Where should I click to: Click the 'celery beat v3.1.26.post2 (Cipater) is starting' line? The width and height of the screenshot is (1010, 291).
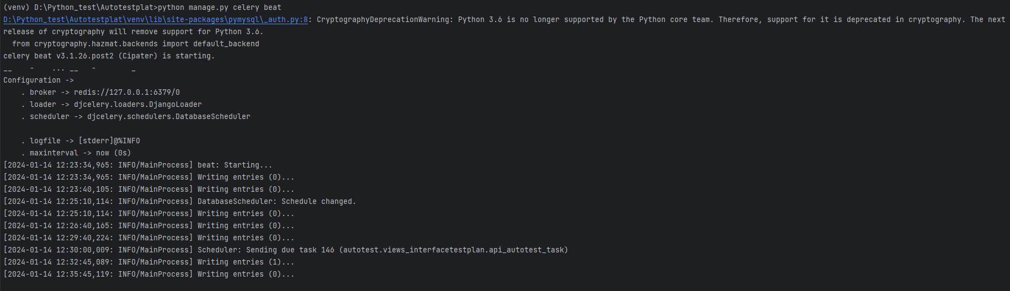point(109,56)
